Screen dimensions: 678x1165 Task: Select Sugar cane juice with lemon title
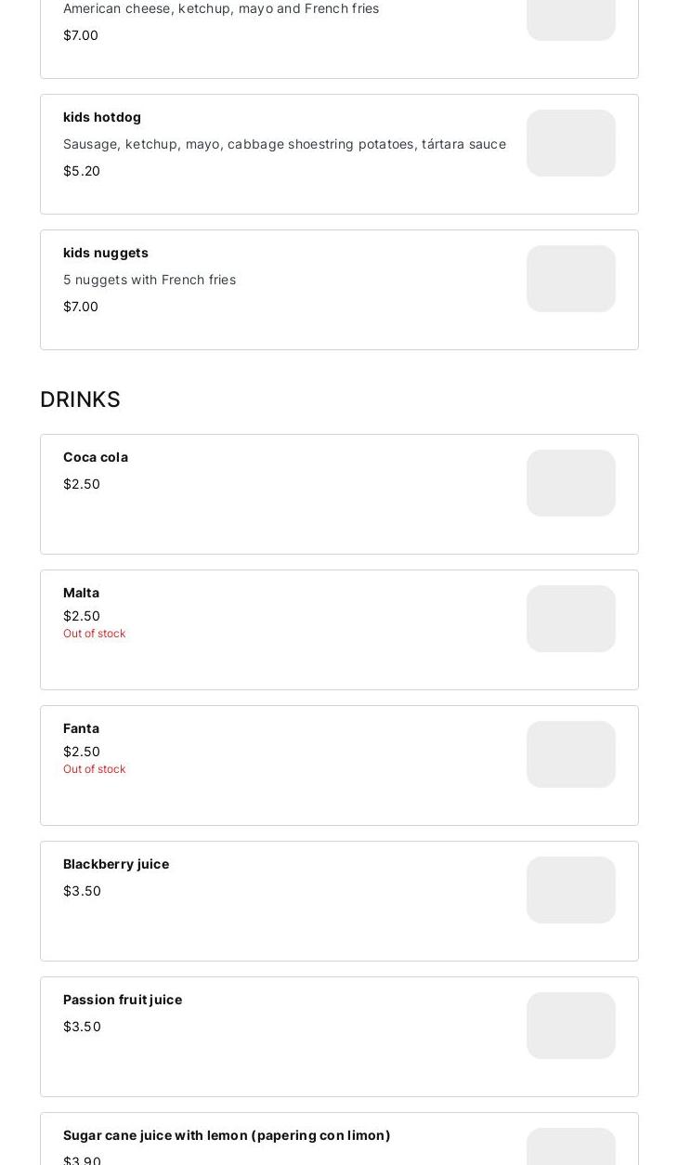point(227,1135)
